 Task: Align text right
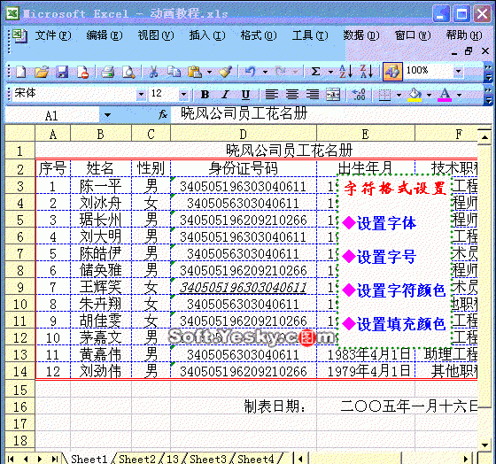coord(313,94)
